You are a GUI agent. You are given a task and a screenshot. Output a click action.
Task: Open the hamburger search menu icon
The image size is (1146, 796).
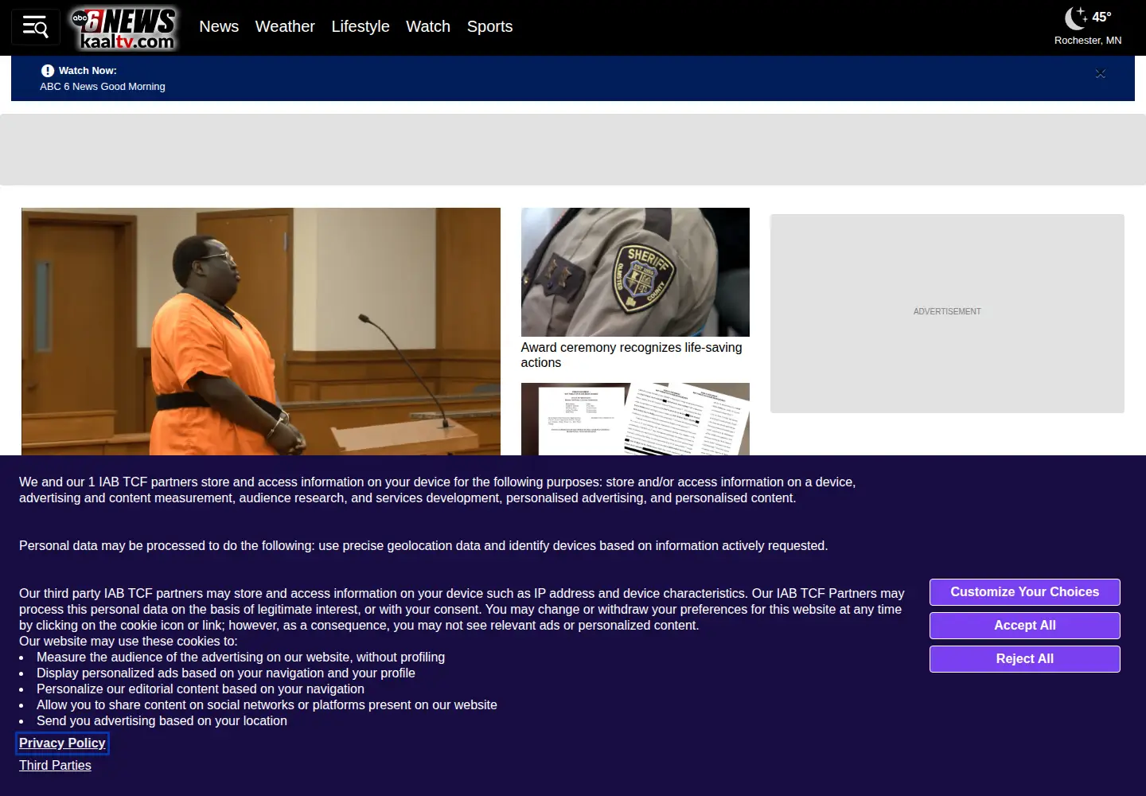tap(36, 27)
